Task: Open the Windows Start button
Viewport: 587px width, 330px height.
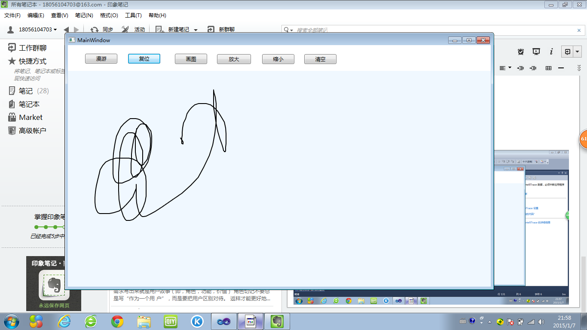Action: (11, 321)
